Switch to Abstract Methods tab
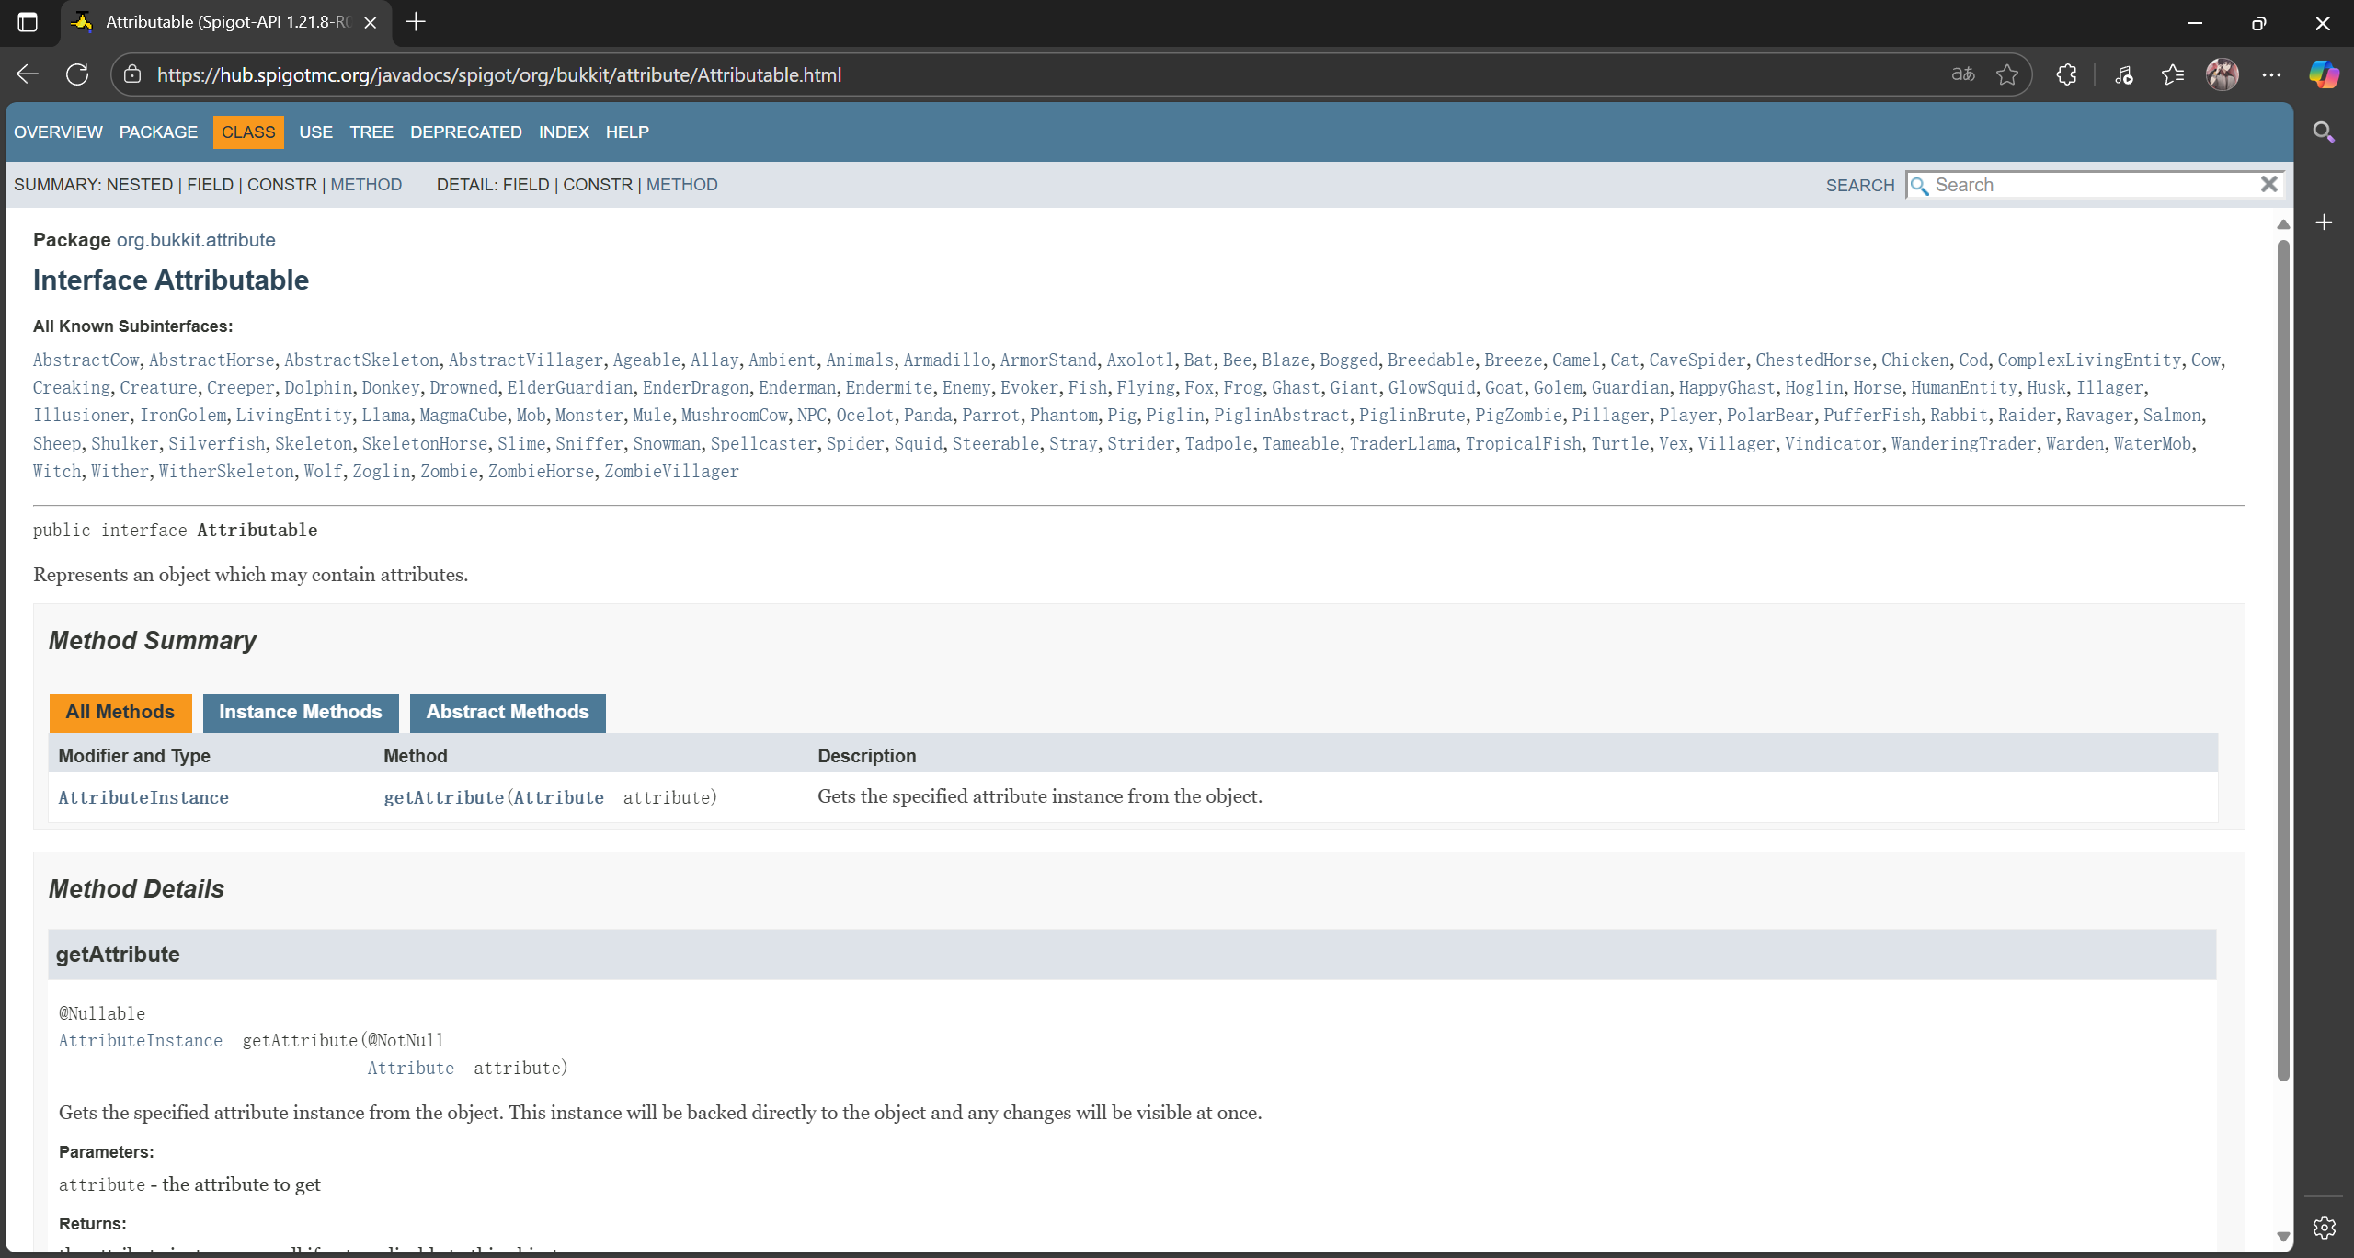 coord(507,712)
